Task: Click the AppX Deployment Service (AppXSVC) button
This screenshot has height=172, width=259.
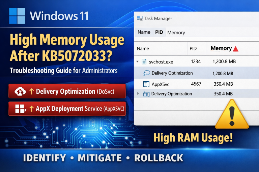Action: click(67, 109)
